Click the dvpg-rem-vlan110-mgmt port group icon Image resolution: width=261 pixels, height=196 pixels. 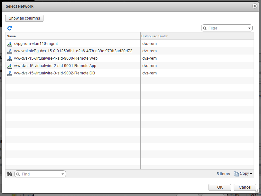click(10, 44)
